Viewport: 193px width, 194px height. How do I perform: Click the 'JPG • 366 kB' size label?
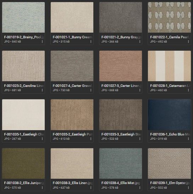(x=110, y=41)
